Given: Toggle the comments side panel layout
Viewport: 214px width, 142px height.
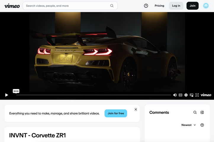Looking at the screenshot, I should click(202, 112).
